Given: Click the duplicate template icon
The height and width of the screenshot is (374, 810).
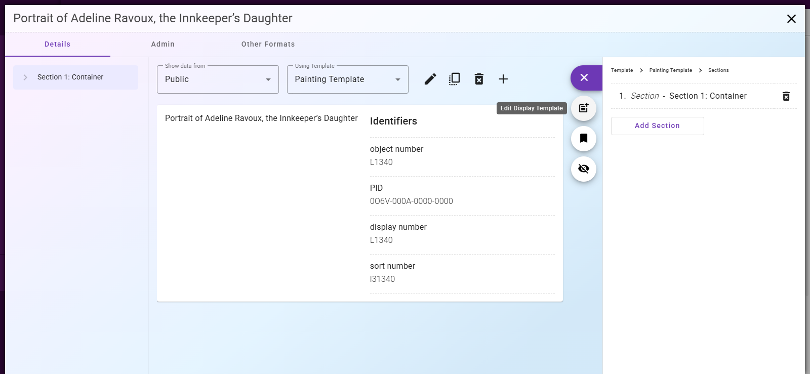Looking at the screenshot, I should coord(455,79).
